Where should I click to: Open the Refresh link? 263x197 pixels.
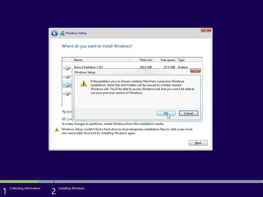click(x=69, y=112)
